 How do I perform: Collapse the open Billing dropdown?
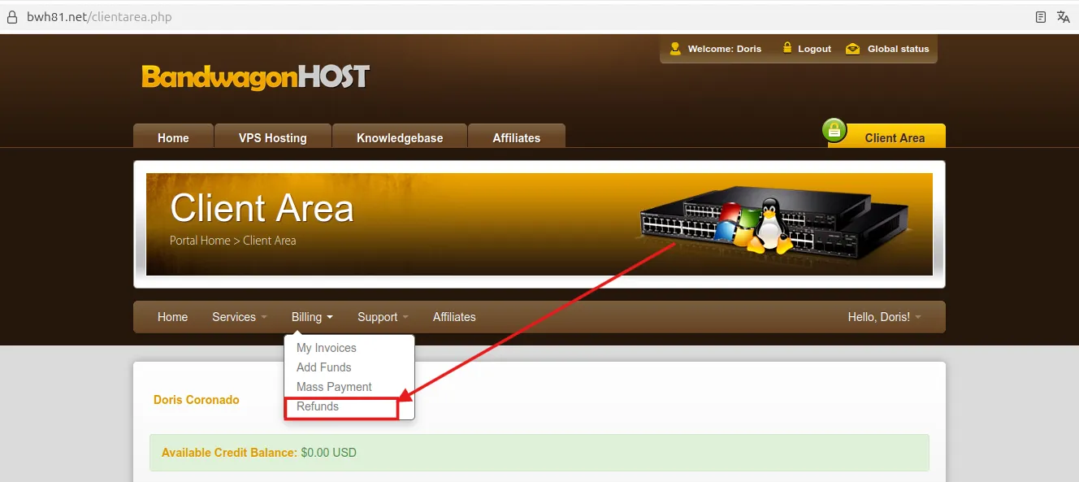[312, 317]
